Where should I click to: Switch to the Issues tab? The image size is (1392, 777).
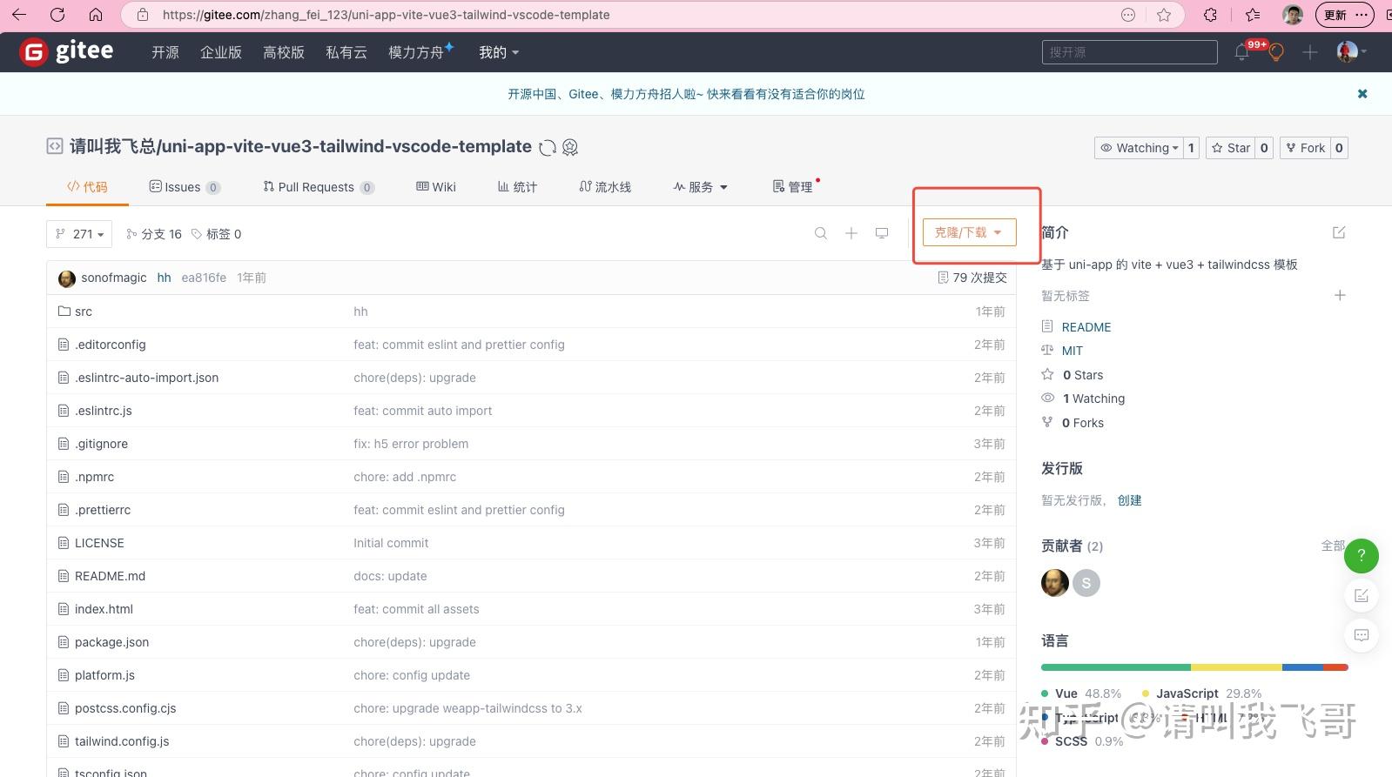185,187
